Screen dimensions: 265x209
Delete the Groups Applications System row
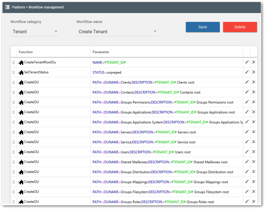click(x=253, y=122)
